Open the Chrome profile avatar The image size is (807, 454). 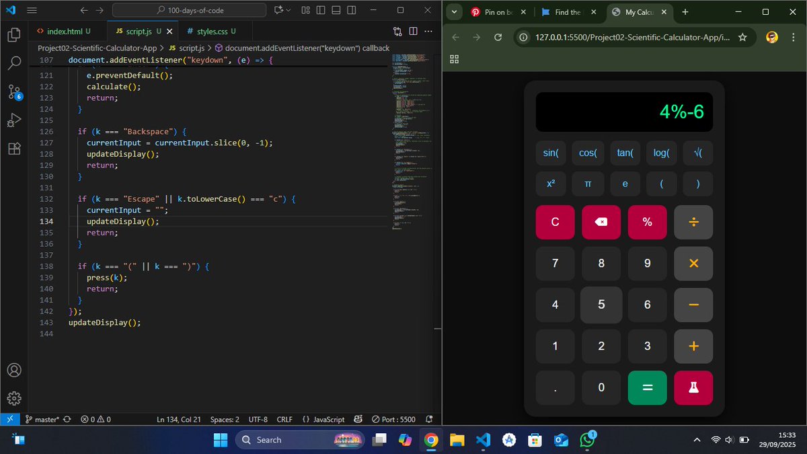[771, 38]
